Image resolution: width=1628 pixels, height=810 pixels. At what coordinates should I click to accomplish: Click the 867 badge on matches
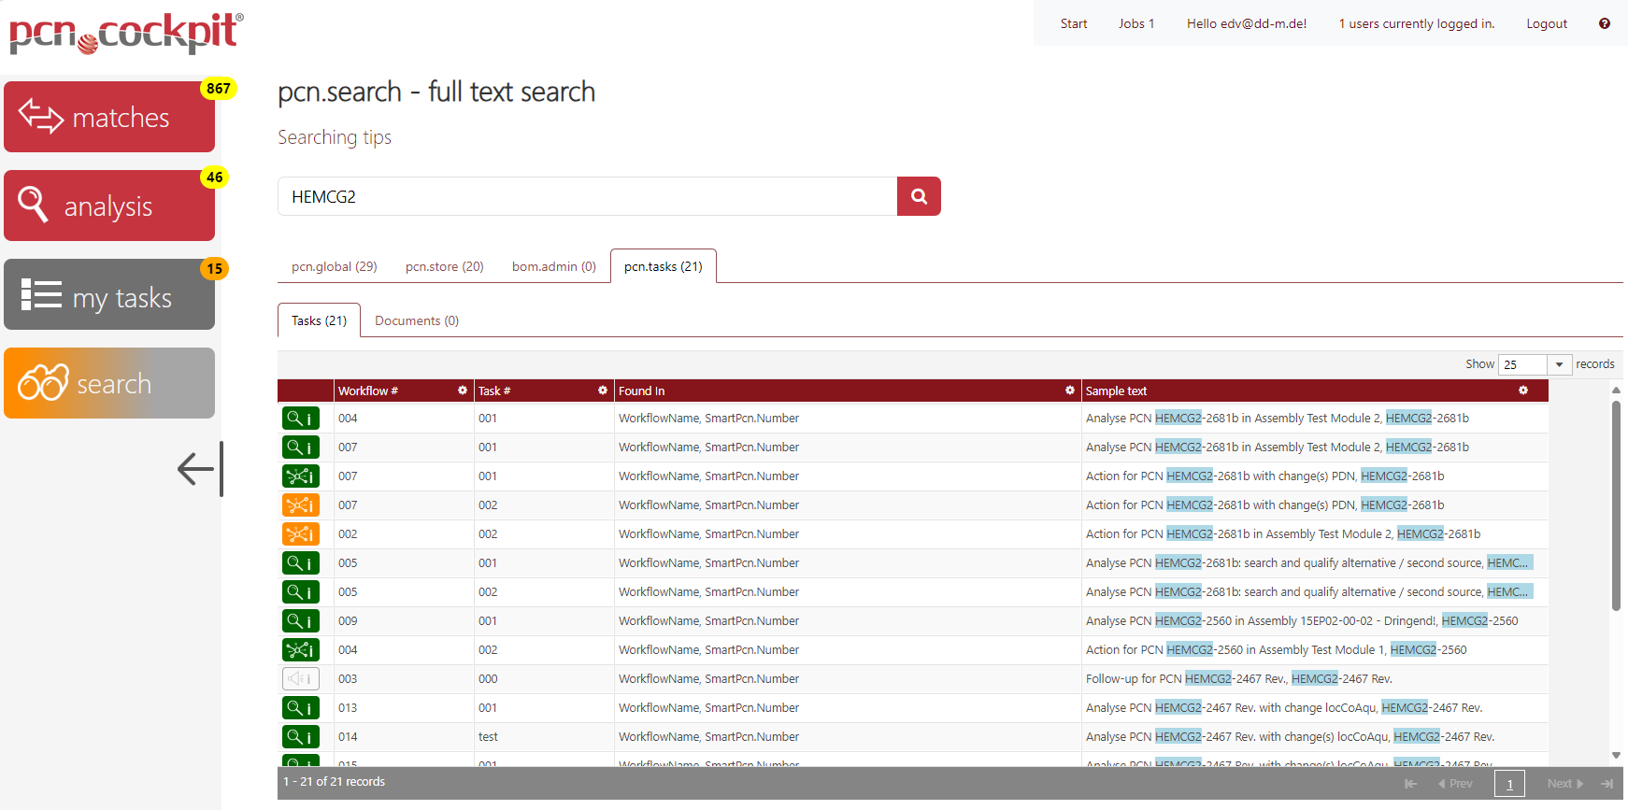[x=219, y=89]
